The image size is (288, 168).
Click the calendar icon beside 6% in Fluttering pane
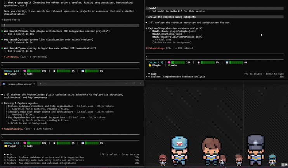(83, 71)
